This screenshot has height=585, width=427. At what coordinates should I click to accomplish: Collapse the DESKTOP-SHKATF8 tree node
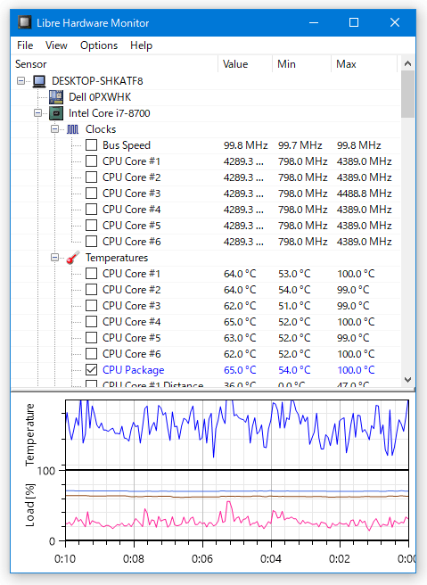pyautogui.click(x=21, y=80)
